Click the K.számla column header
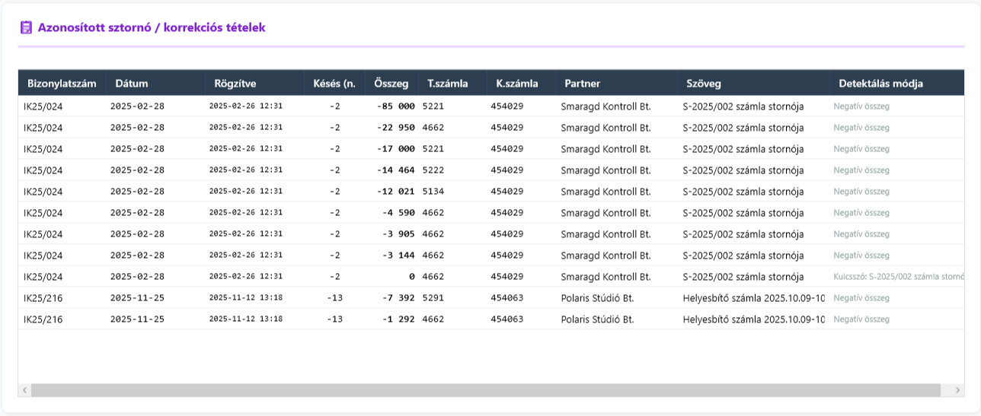 516,84
